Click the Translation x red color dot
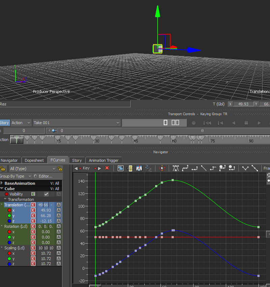Viewport: 270px width, 287px height. point(9,210)
